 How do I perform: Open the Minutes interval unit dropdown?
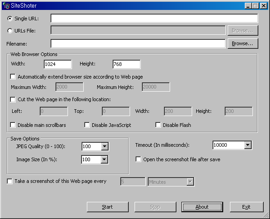click(x=190, y=182)
